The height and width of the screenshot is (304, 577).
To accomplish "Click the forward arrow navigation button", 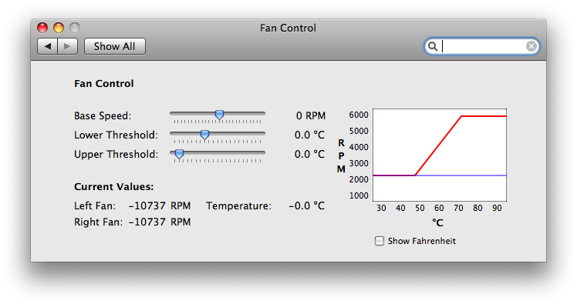I will pos(67,46).
